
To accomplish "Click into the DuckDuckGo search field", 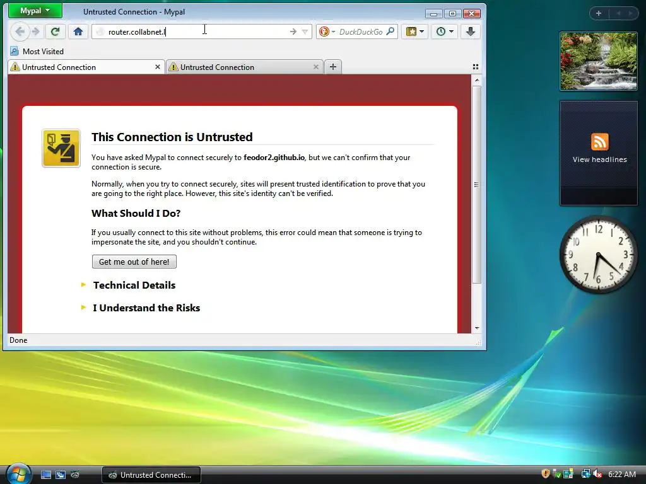I will coord(361,32).
